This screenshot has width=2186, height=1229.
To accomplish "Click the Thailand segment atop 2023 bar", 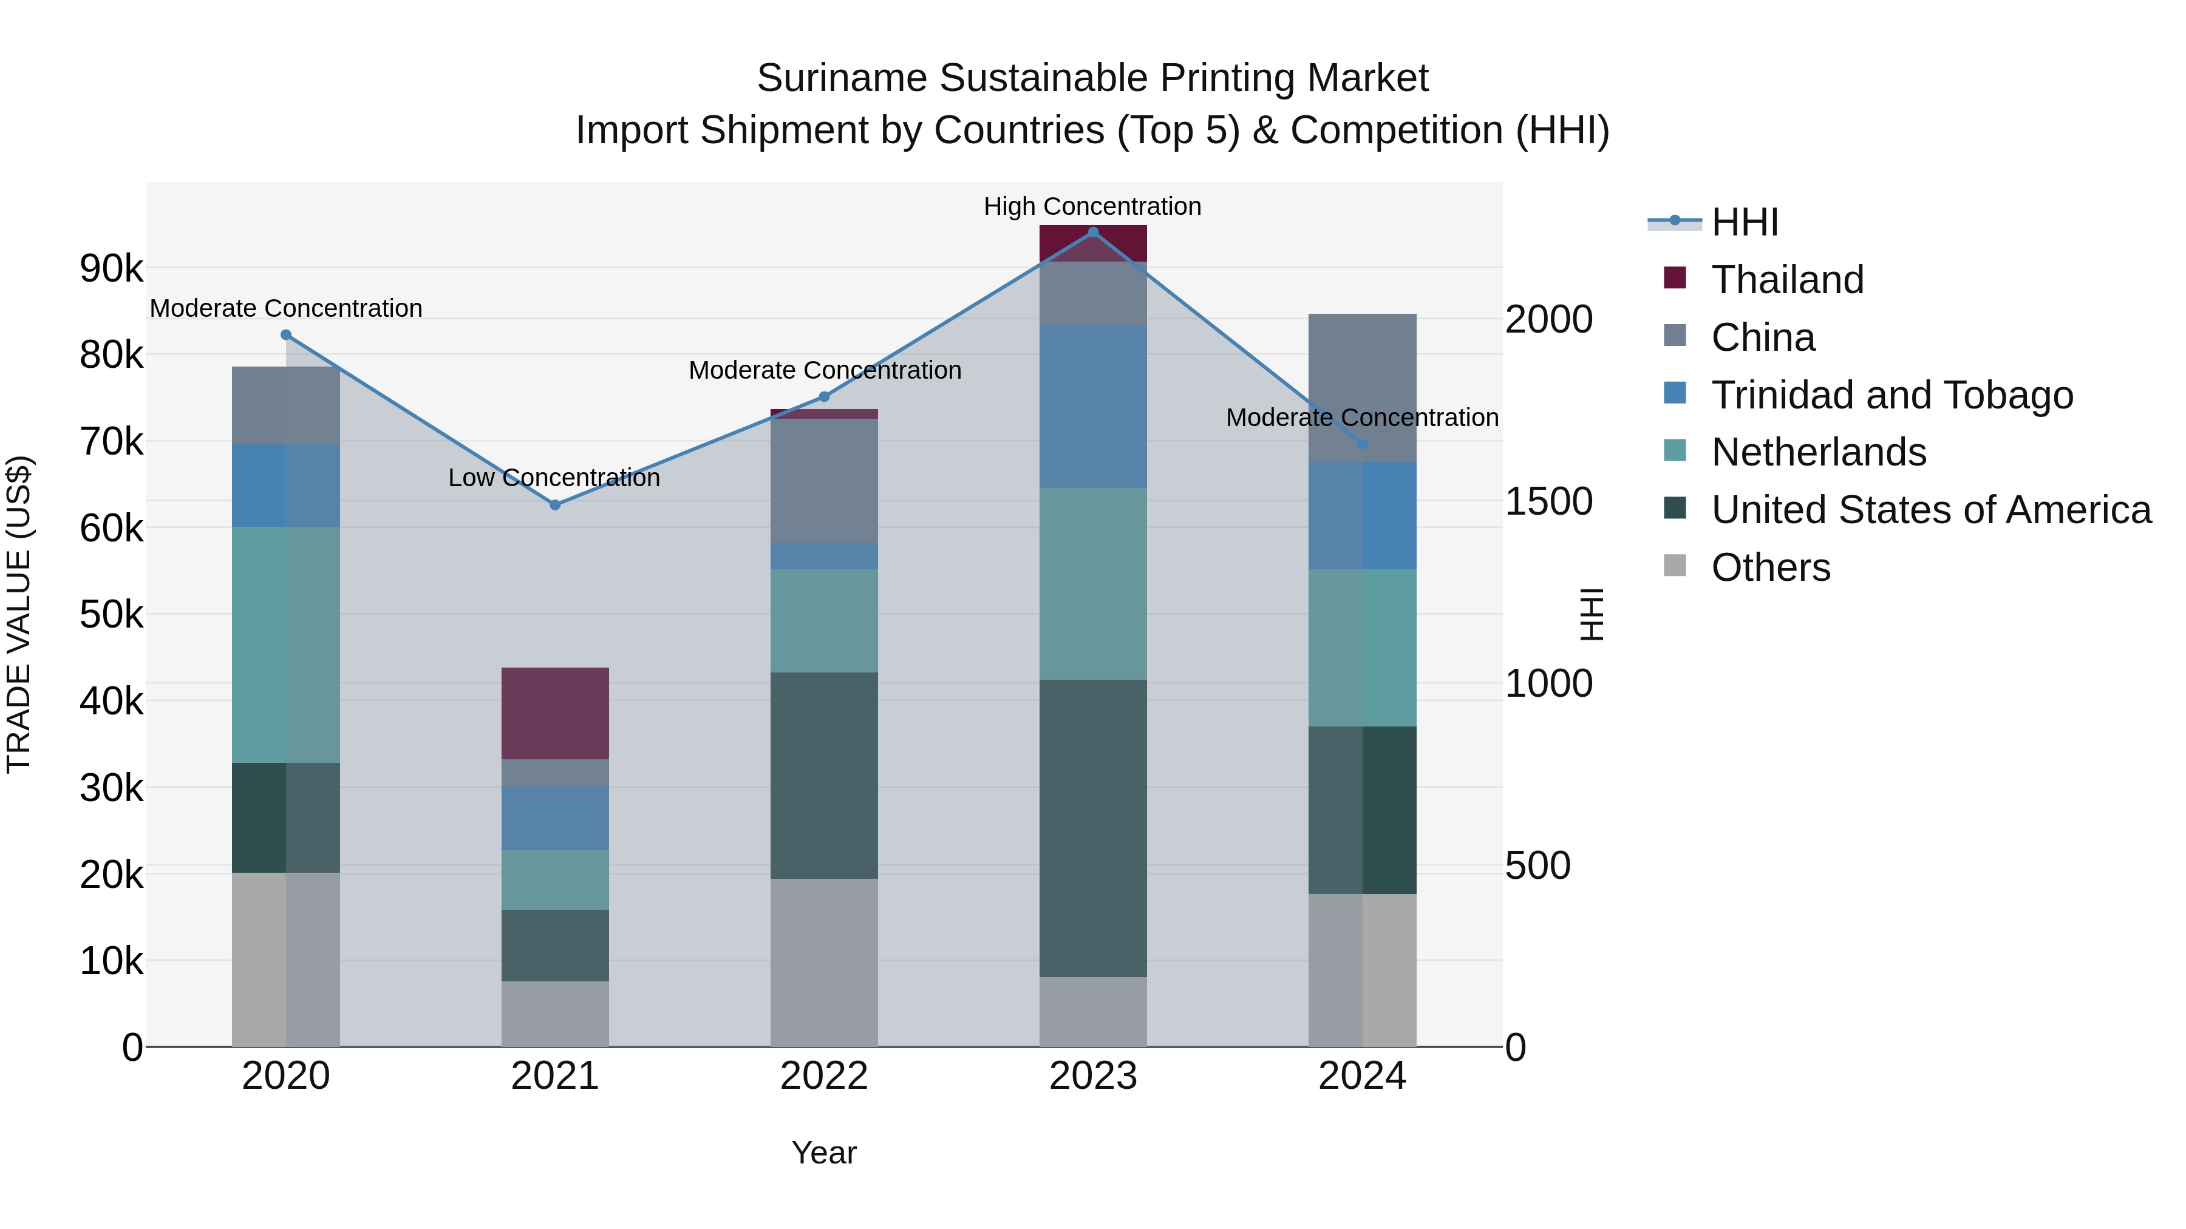I will (1093, 243).
